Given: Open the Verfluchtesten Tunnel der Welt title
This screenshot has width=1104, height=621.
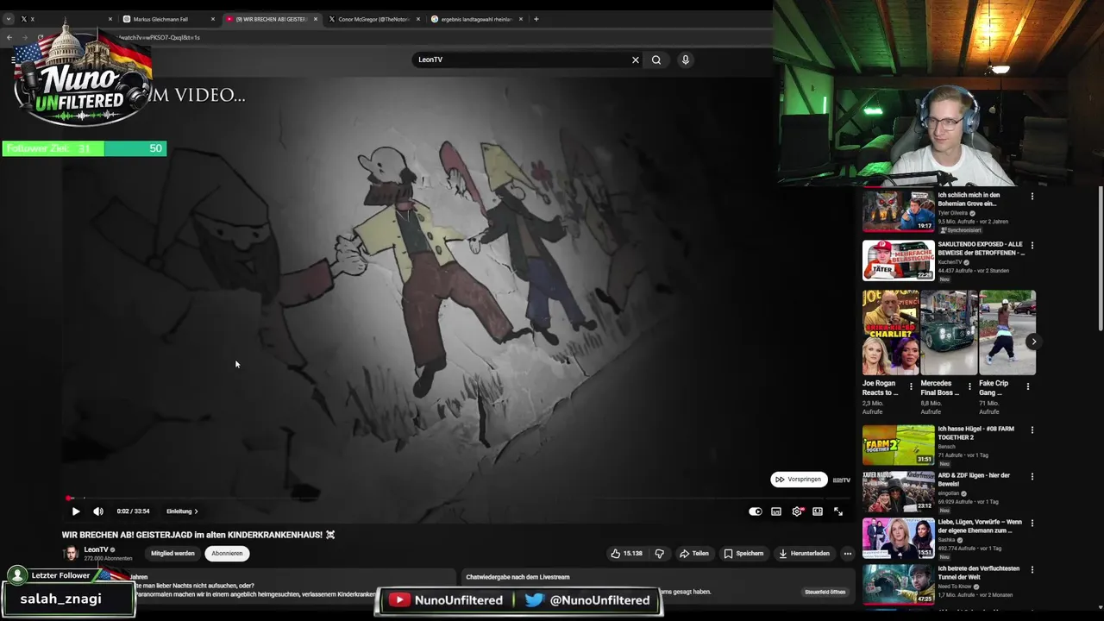Looking at the screenshot, I should 979,573.
